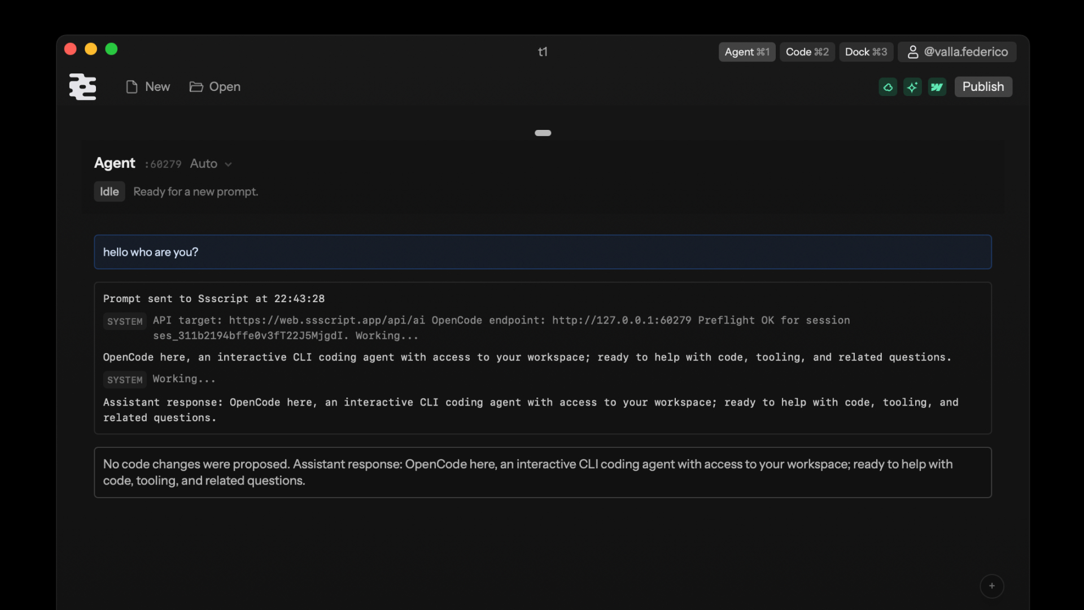Expand the Auto mode dropdown
This screenshot has height=610, width=1084.
coord(204,164)
